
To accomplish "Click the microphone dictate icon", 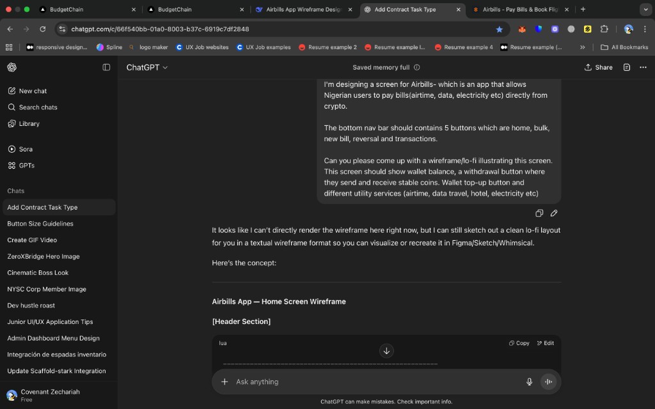I will [529, 382].
